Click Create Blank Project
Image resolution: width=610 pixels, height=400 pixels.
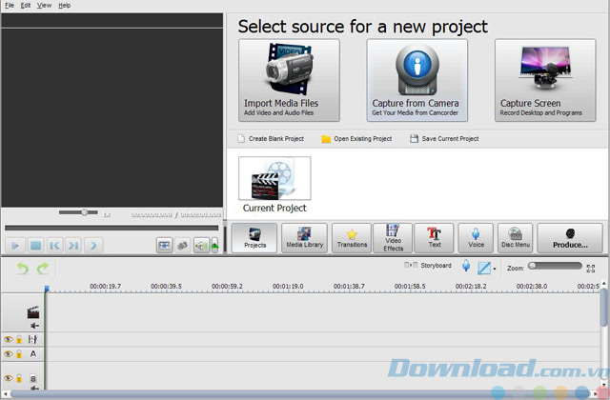click(271, 139)
